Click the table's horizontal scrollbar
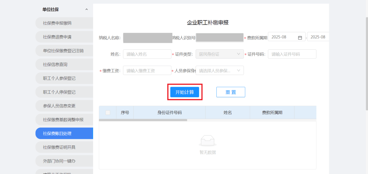 click(143, 120)
